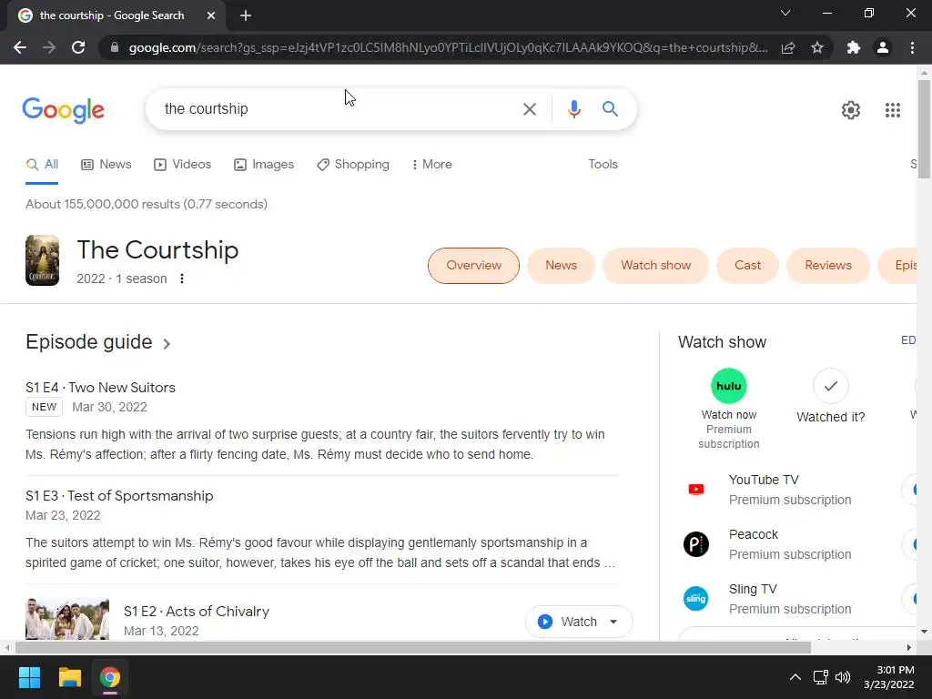
Task: Switch to the Shopping search tab
Action: (x=353, y=165)
